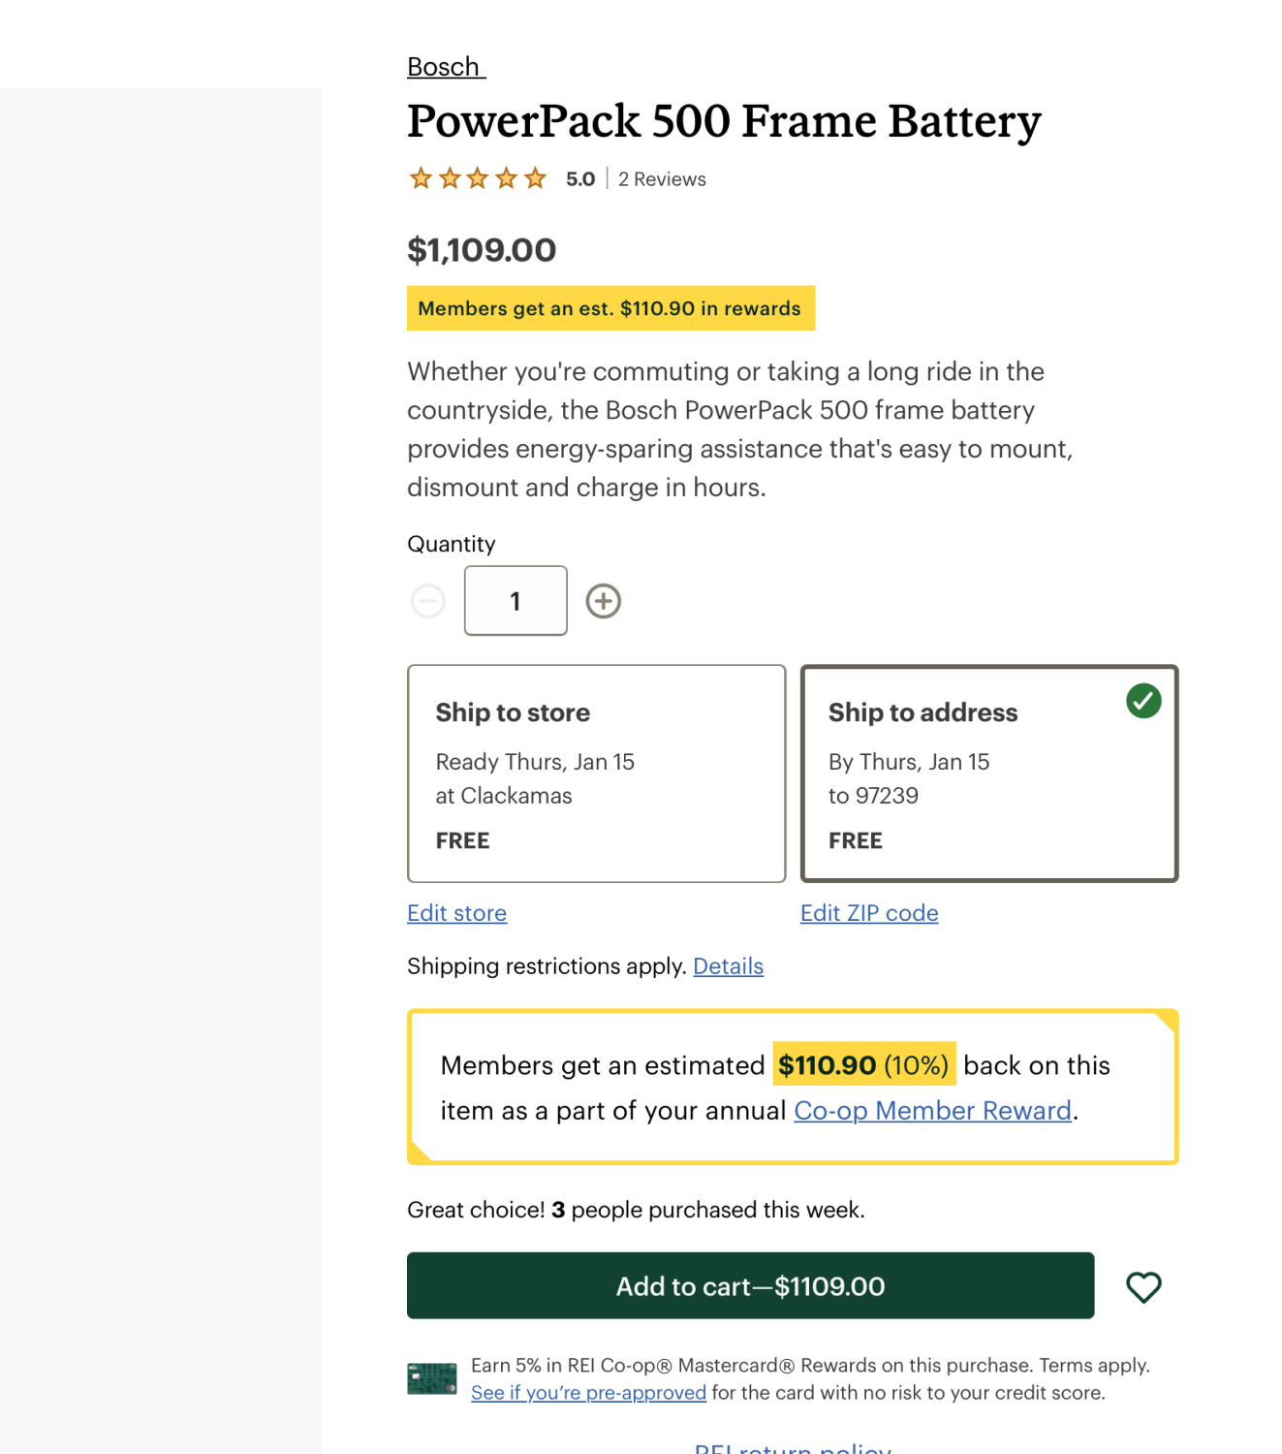Viewport: 1282px width, 1454px height.
Task: Click the five-star rating stars
Action: pos(478,178)
